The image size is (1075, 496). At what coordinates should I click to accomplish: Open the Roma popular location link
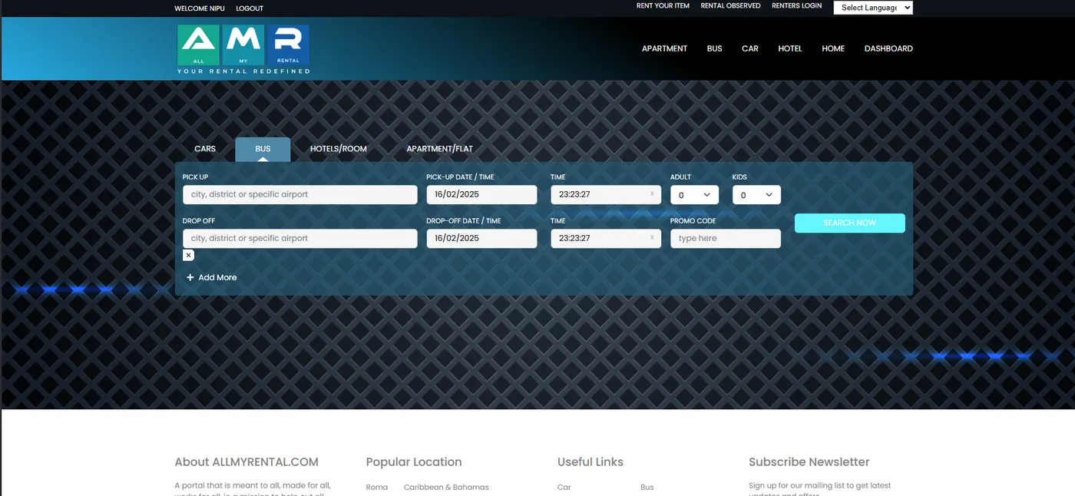point(377,488)
